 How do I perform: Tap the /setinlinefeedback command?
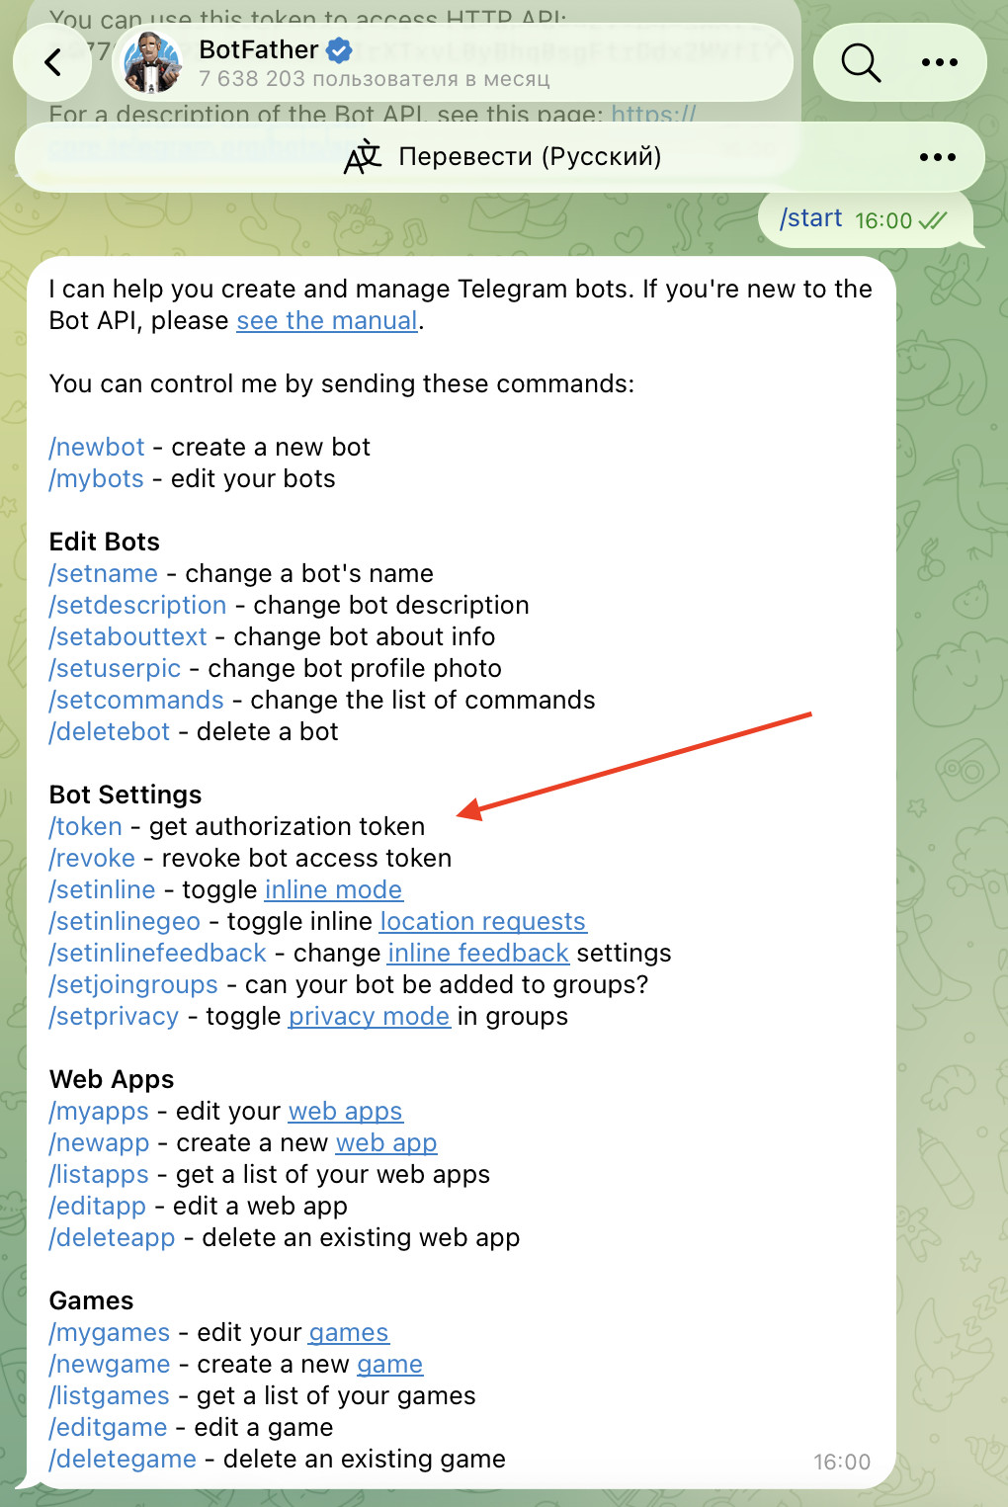(x=158, y=953)
